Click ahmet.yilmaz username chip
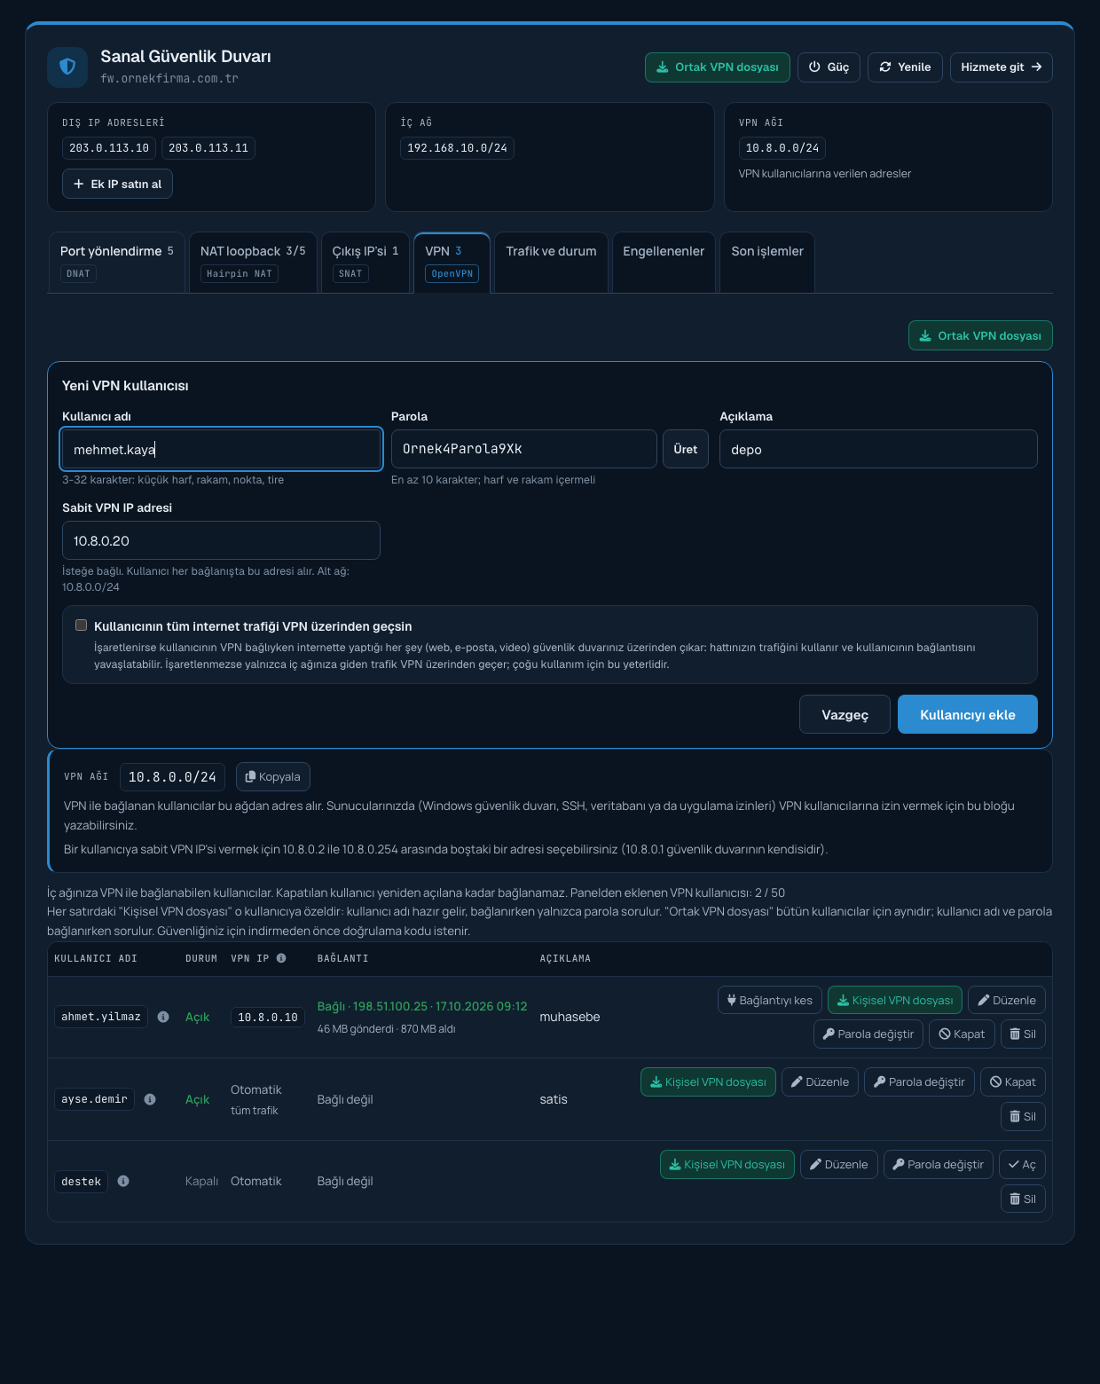 coord(101,1017)
